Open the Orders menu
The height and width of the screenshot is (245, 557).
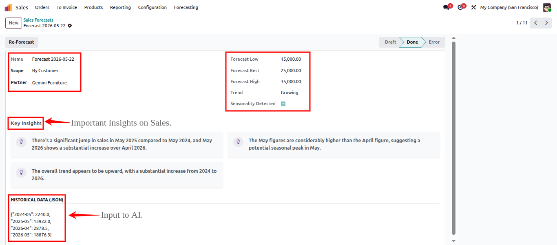42,7
